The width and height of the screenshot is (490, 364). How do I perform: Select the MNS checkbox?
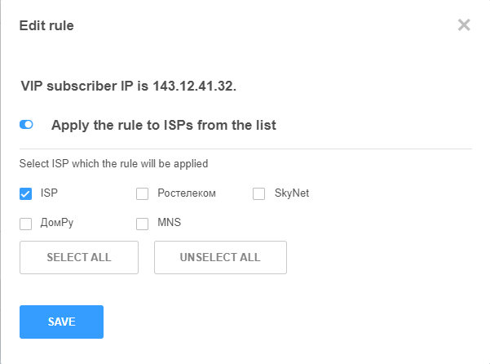point(142,223)
